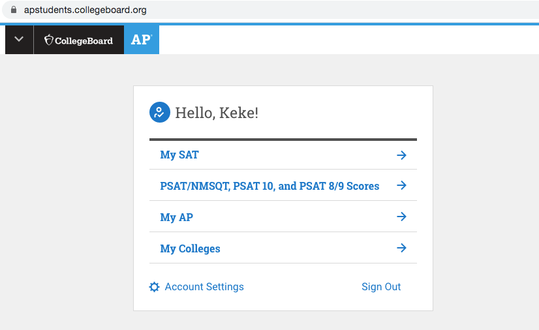The height and width of the screenshot is (330, 539).
Task: Open Account Settings
Action: click(204, 287)
